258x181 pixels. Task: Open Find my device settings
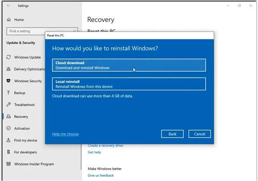(x=25, y=140)
